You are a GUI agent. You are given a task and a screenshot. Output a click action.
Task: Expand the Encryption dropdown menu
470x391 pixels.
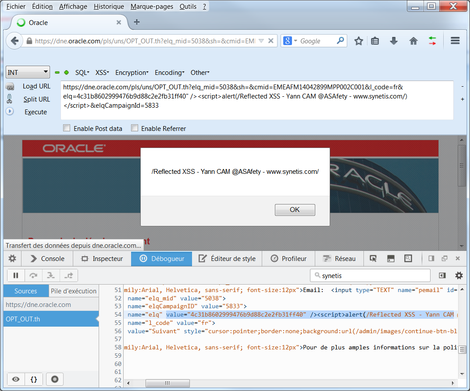[132, 72]
